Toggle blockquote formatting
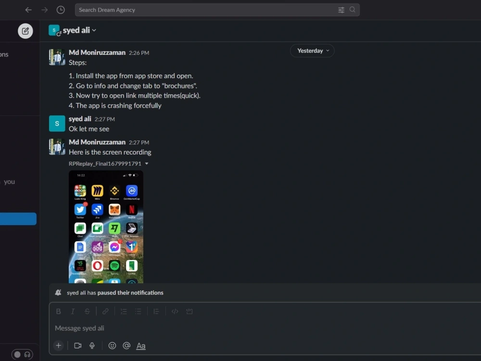Screen dimensions: 481x361 pyautogui.click(x=156, y=311)
